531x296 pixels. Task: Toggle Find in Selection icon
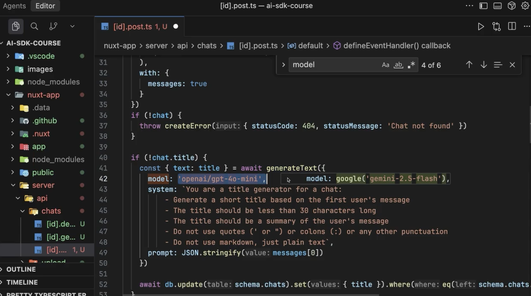498,65
